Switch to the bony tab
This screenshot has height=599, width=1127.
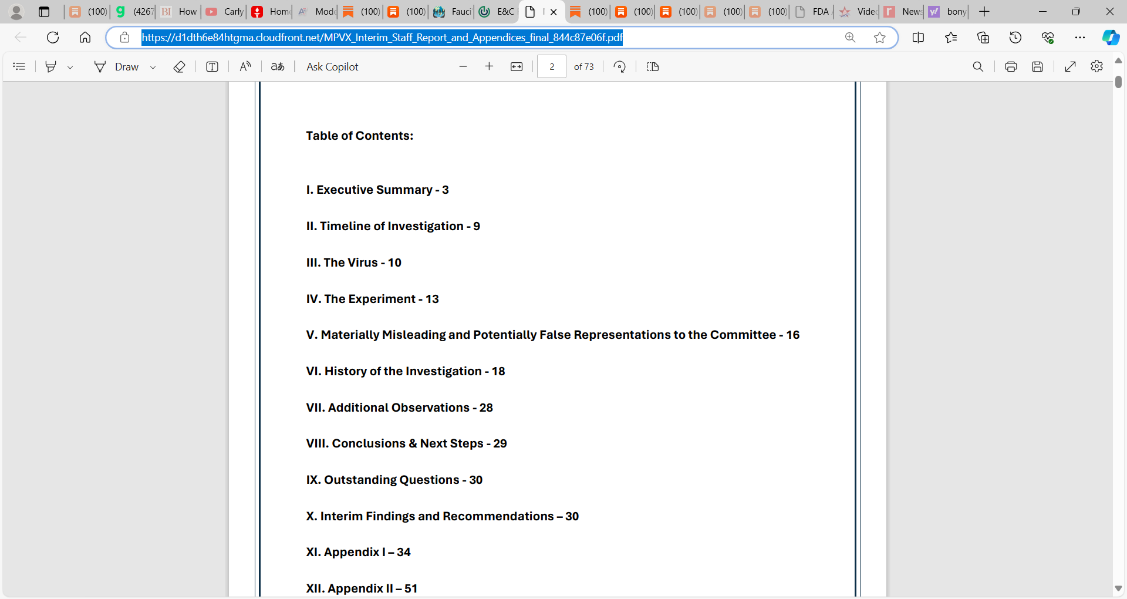click(x=947, y=12)
